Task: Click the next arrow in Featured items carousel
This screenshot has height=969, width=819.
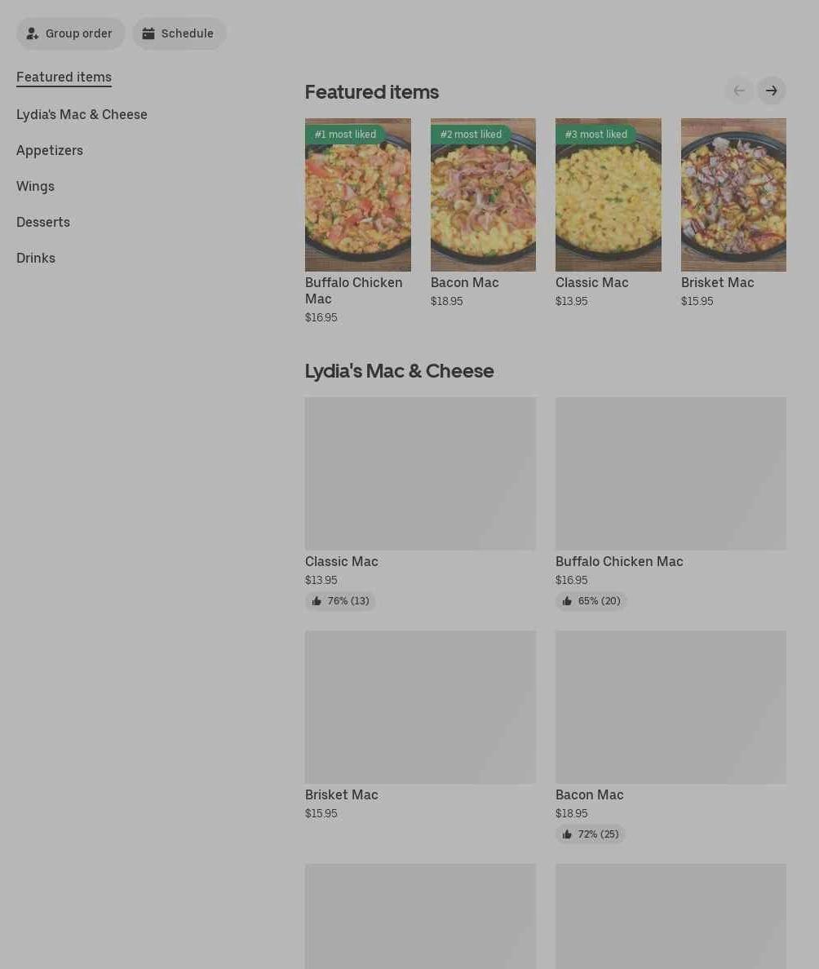Action: click(x=771, y=91)
